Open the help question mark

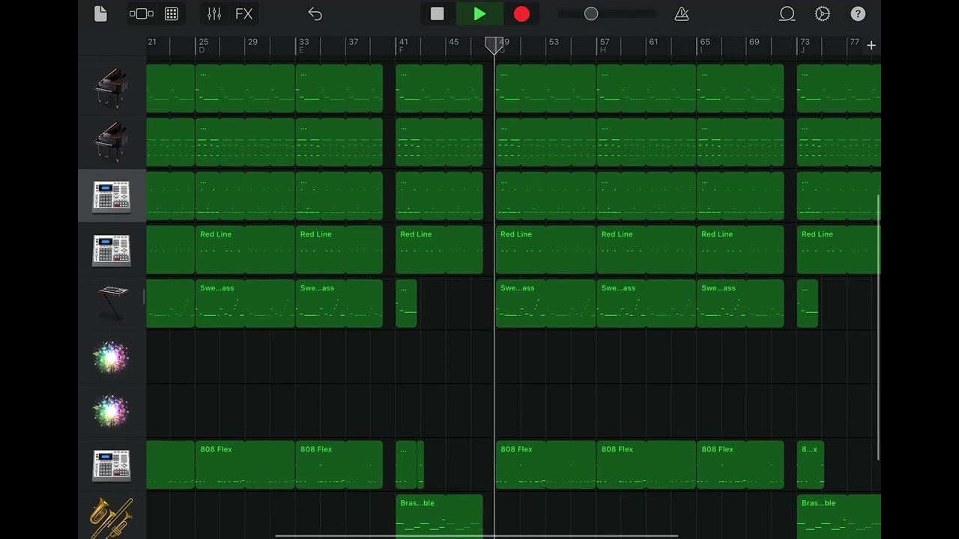coord(859,14)
